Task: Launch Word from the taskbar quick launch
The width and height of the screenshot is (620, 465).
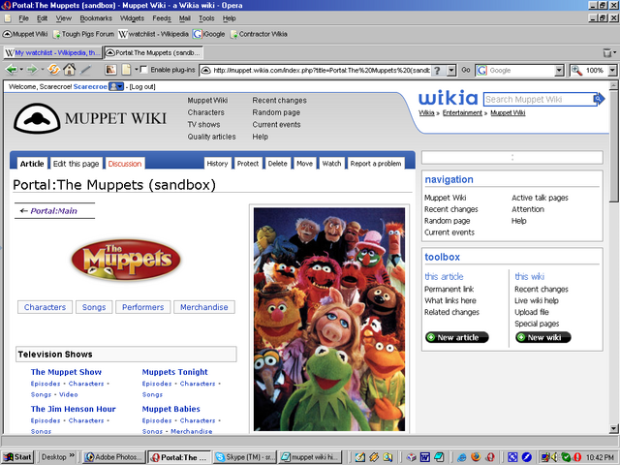Action: 425,457
